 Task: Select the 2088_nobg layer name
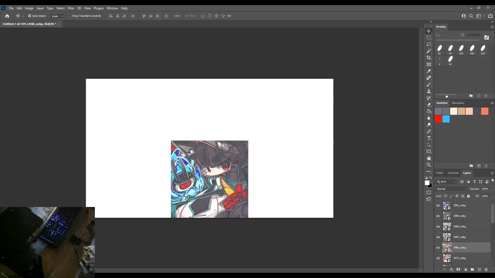click(x=459, y=227)
